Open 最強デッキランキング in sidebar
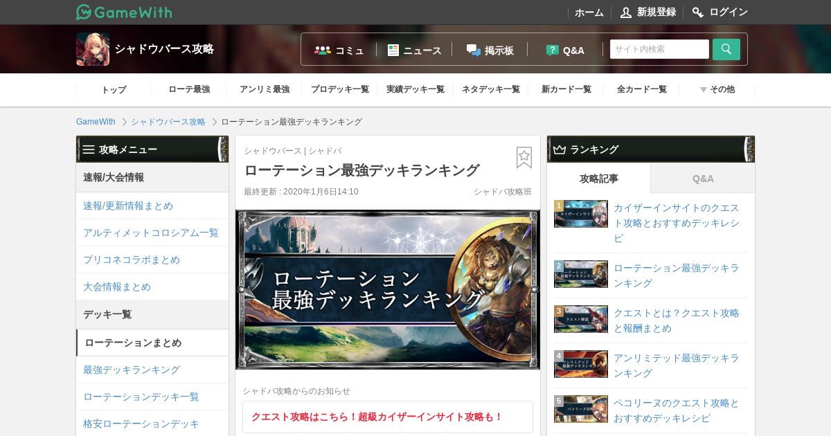Image resolution: width=831 pixels, height=436 pixels. (152, 370)
